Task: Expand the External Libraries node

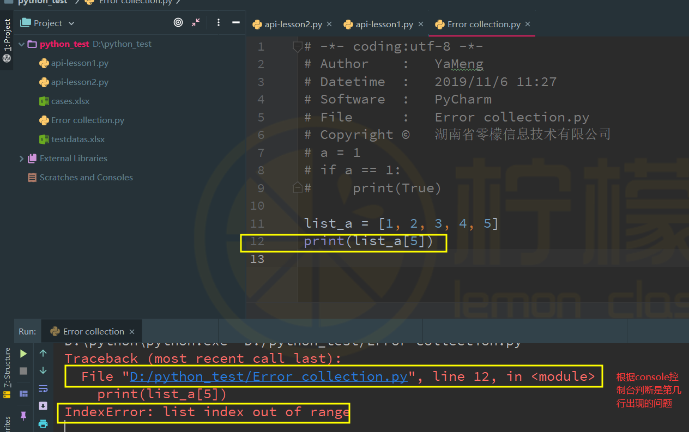Action: pos(22,159)
